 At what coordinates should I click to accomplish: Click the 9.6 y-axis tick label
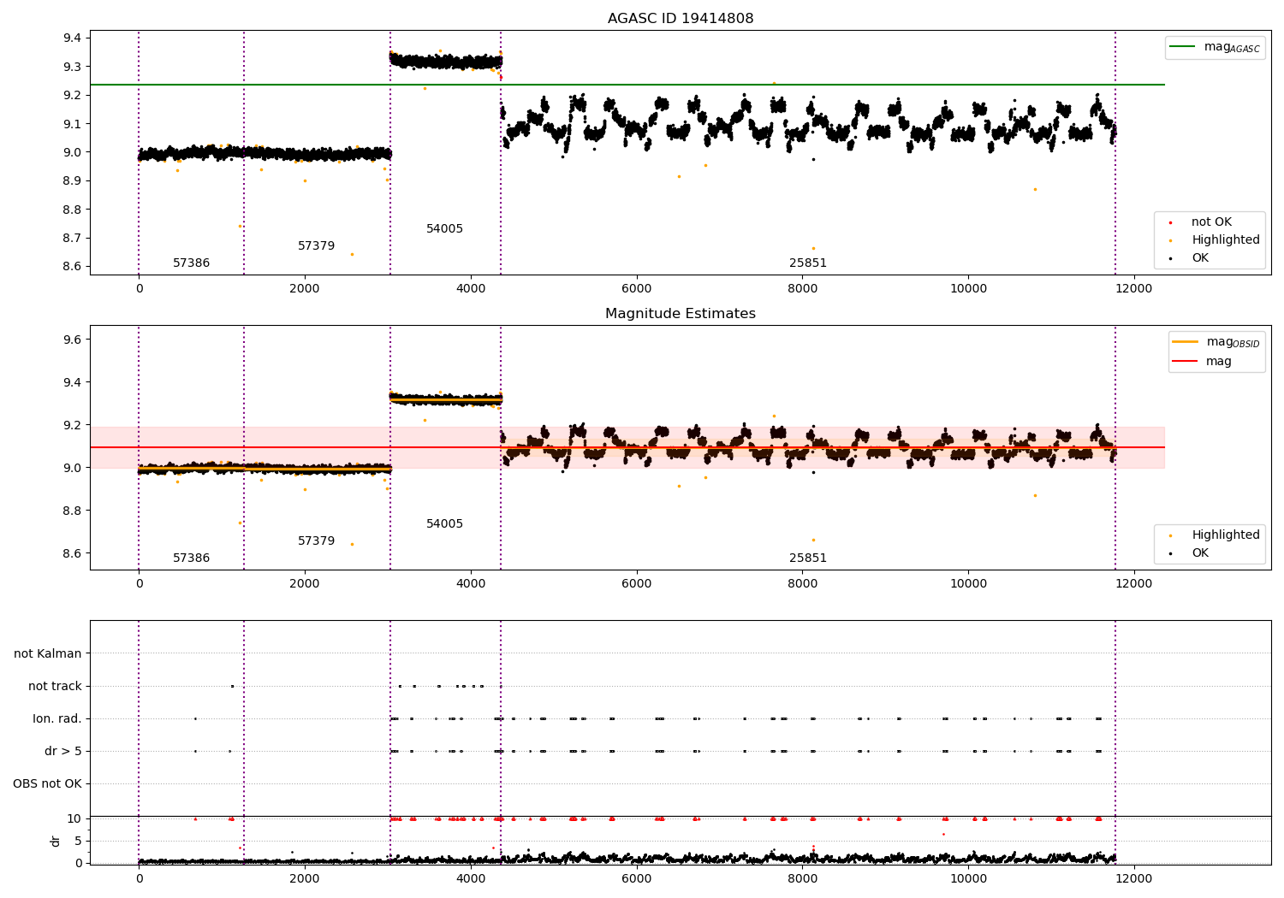coord(72,340)
